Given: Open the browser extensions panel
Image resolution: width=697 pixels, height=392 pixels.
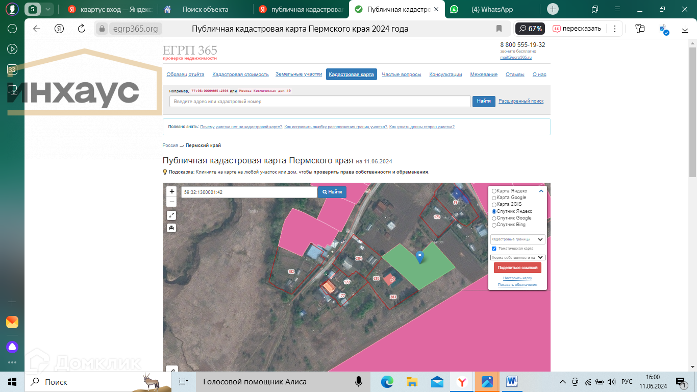Looking at the screenshot, I should pyautogui.click(x=640, y=29).
